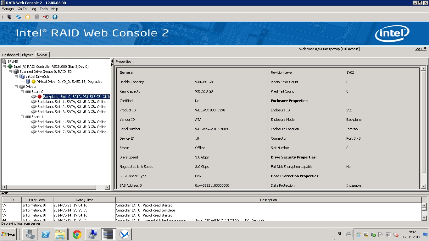The image size is (429, 241).
Task: Switch to the Physical tab
Action: (x=28, y=55)
